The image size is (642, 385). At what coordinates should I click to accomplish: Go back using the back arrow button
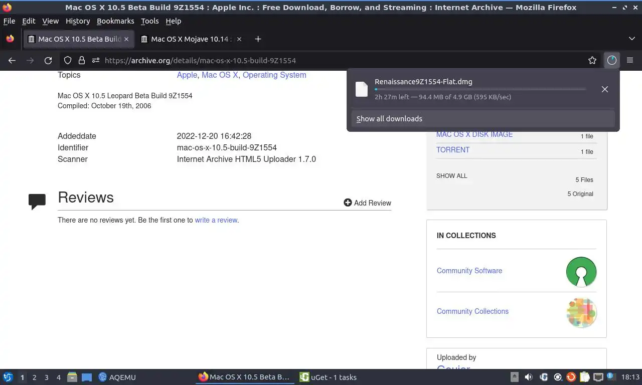(x=12, y=60)
